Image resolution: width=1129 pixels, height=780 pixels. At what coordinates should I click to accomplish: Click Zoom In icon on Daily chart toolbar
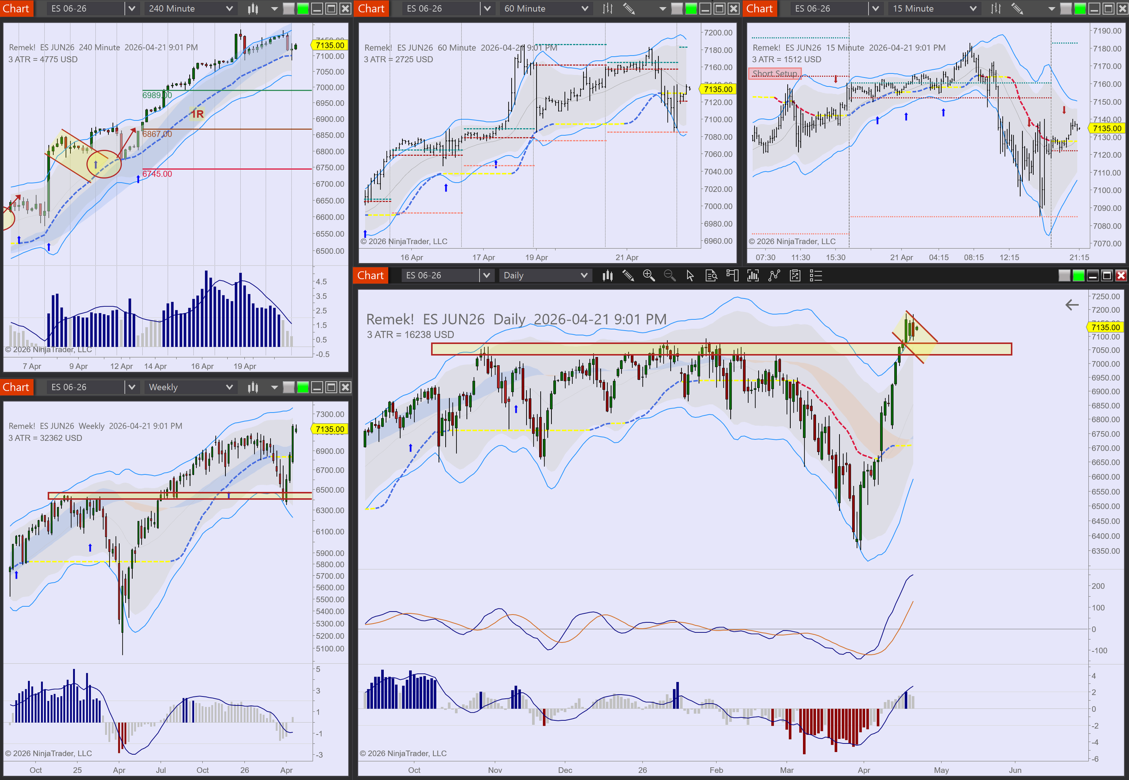click(x=648, y=276)
